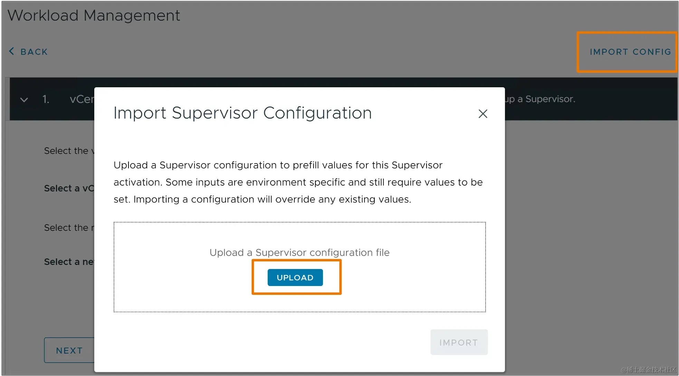Click the 'up a Supervisor.' step description
This screenshot has width=679, height=376.
pos(540,99)
